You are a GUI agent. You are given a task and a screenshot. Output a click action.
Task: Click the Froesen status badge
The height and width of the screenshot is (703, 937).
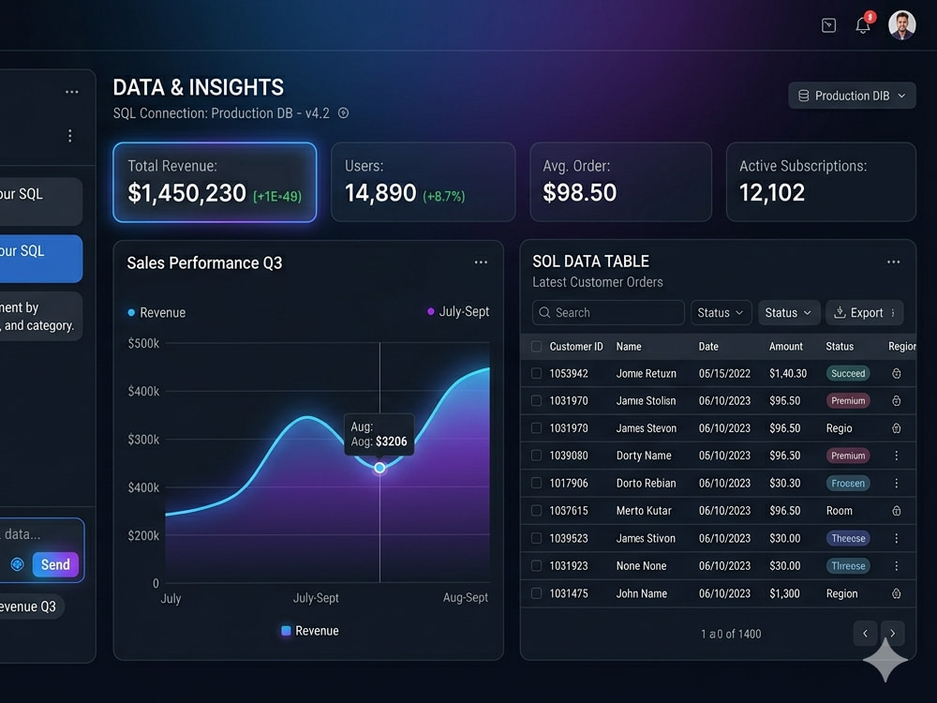tap(848, 483)
